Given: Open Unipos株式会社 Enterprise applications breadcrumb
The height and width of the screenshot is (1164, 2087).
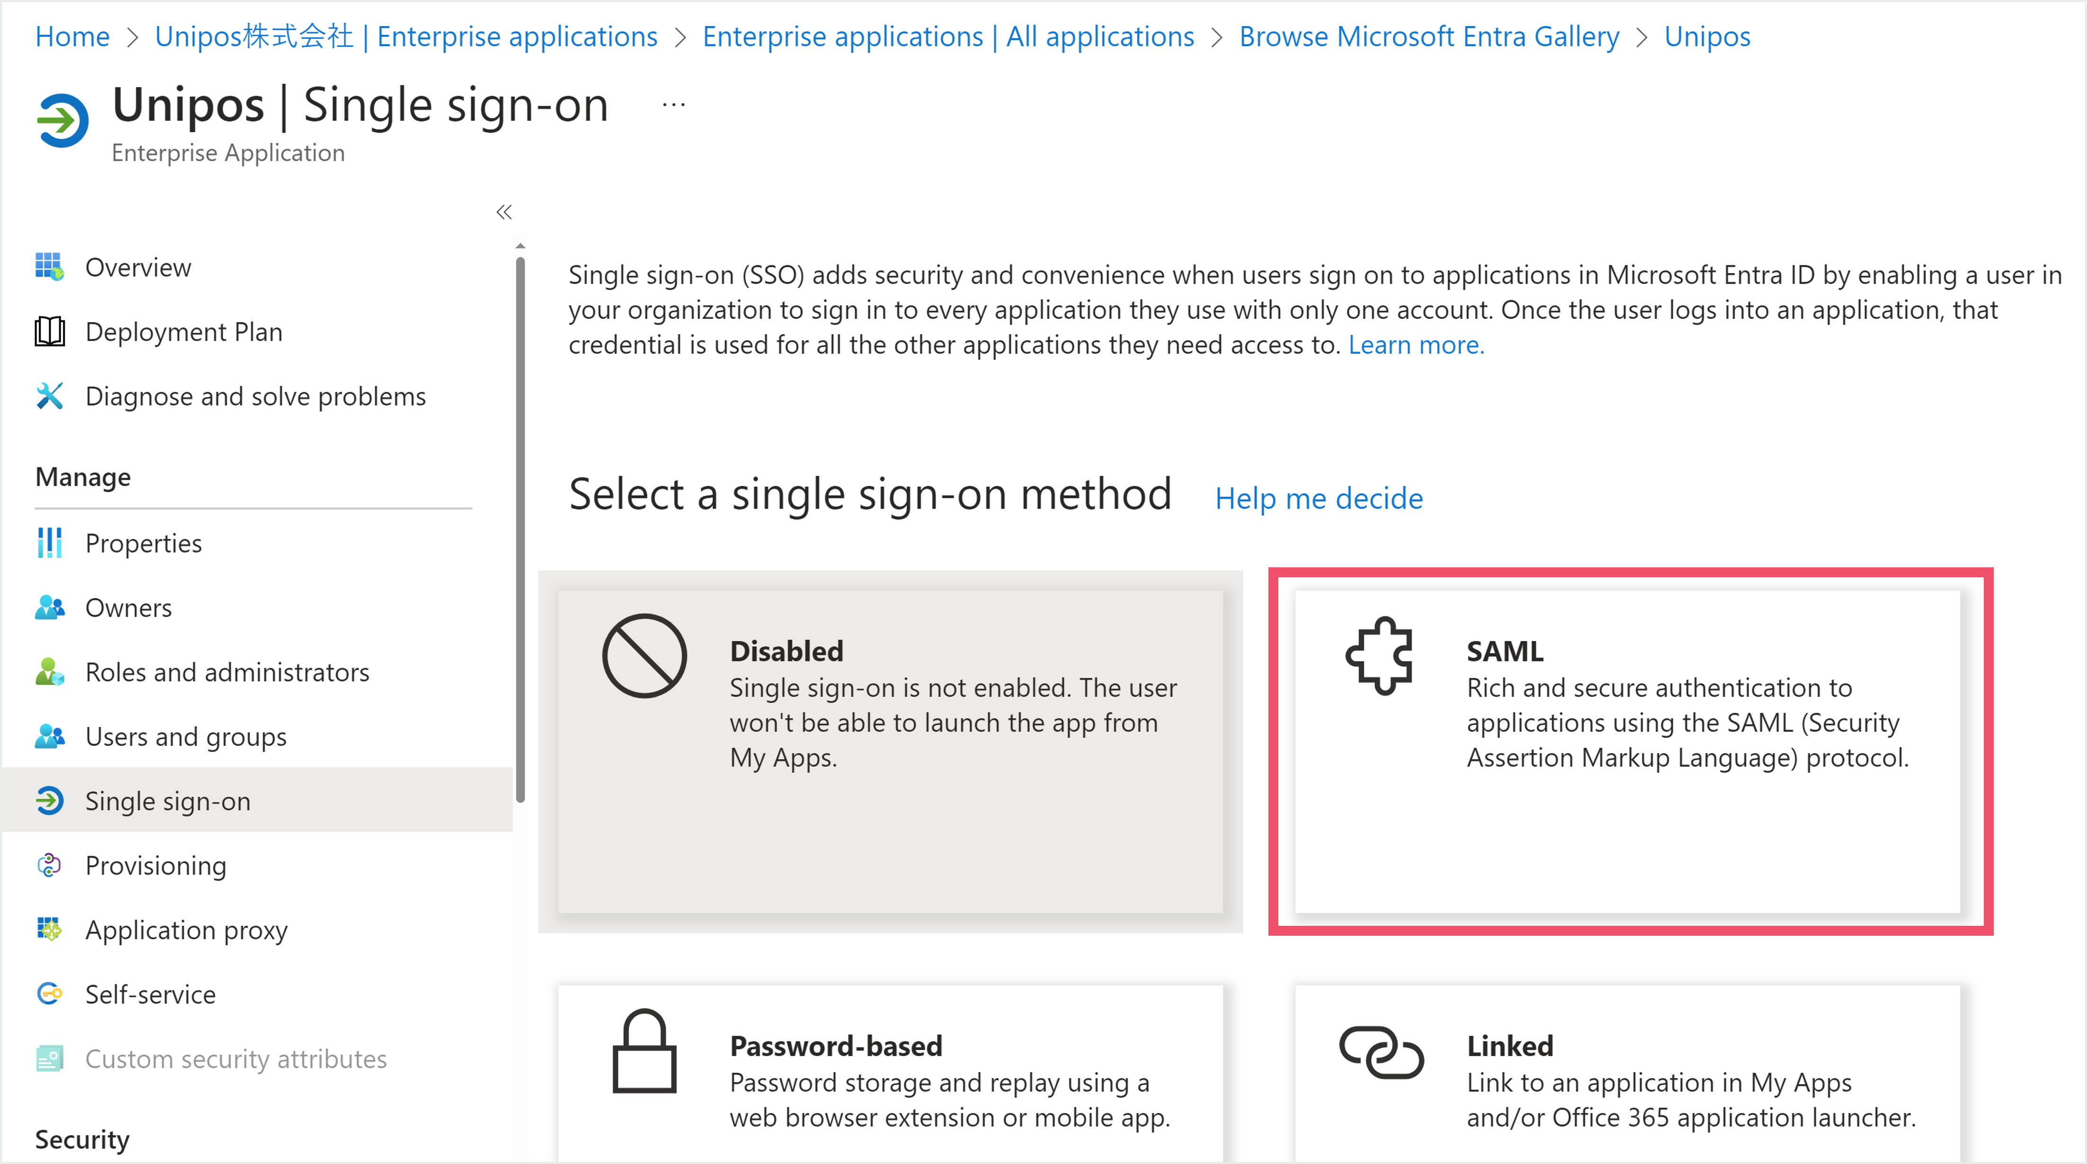Looking at the screenshot, I should coord(406,36).
